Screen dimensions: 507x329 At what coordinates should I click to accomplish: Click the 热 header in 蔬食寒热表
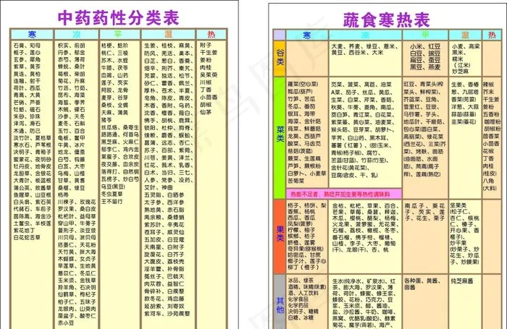pyautogui.click(x=492, y=35)
